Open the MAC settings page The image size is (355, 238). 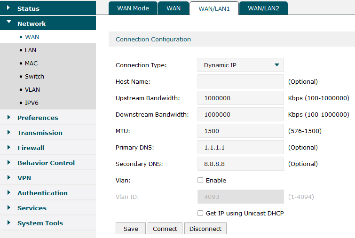tap(31, 63)
